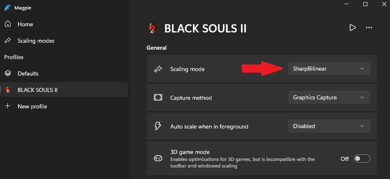Open the SharpBilinear scaling mode dropdown
This screenshot has height=179, width=390.
click(329, 69)
